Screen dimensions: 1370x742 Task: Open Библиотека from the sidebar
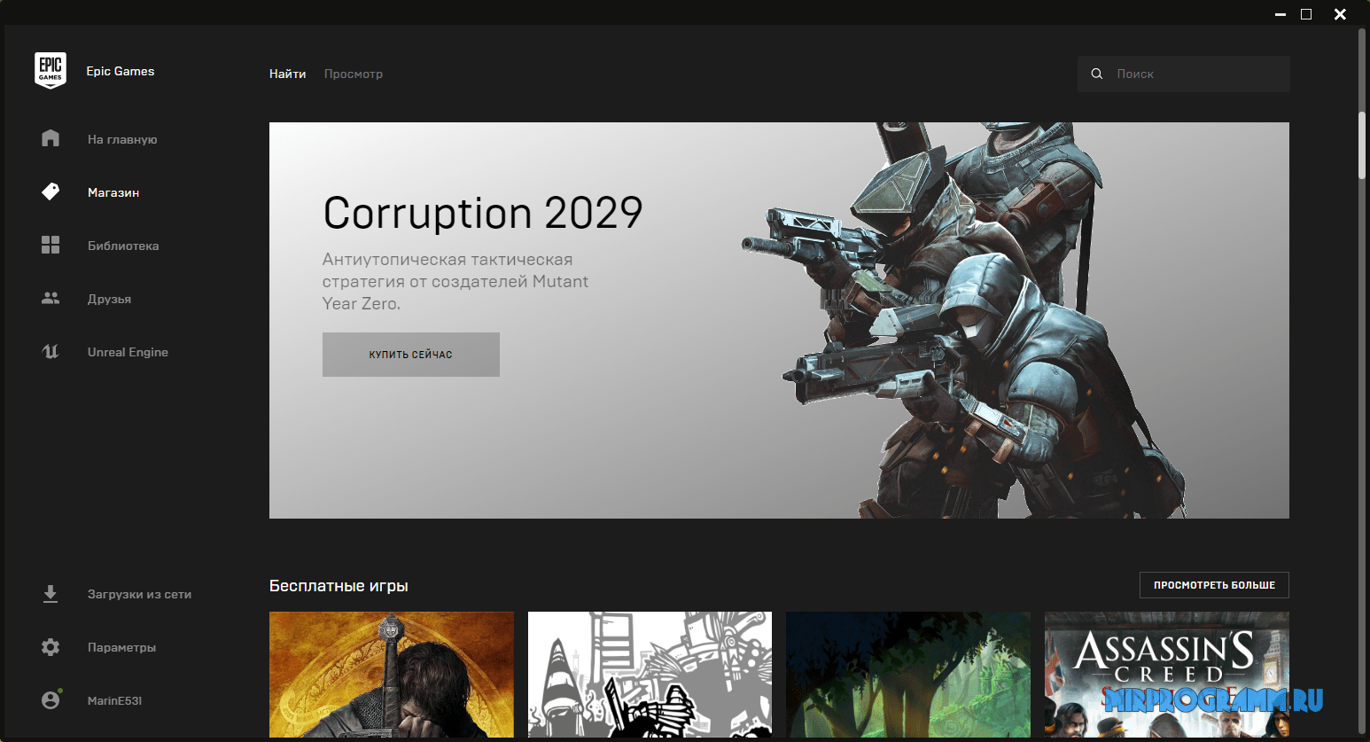tap(123, 246)
